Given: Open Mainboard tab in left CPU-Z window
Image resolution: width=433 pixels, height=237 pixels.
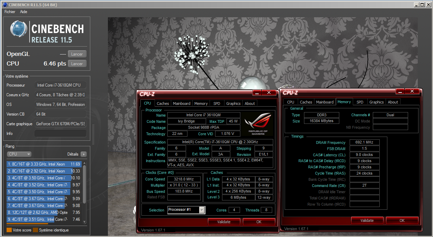Looking at the screenshot, I should (182, 103).
